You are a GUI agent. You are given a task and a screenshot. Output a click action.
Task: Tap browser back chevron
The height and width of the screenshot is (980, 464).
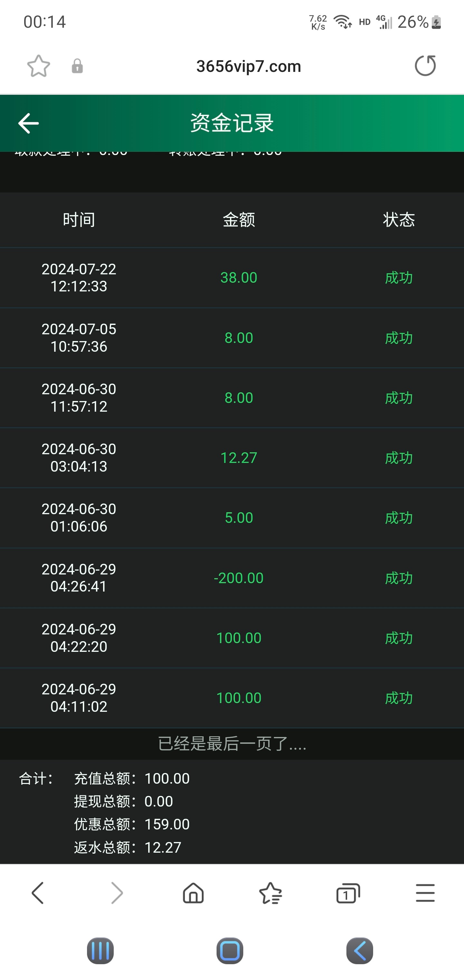tap(38, 893)
